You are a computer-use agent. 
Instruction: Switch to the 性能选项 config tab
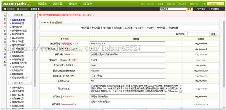(x=139, y=27)
